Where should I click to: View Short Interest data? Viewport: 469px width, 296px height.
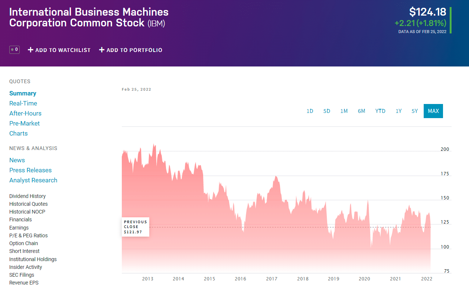click(25, 251)
